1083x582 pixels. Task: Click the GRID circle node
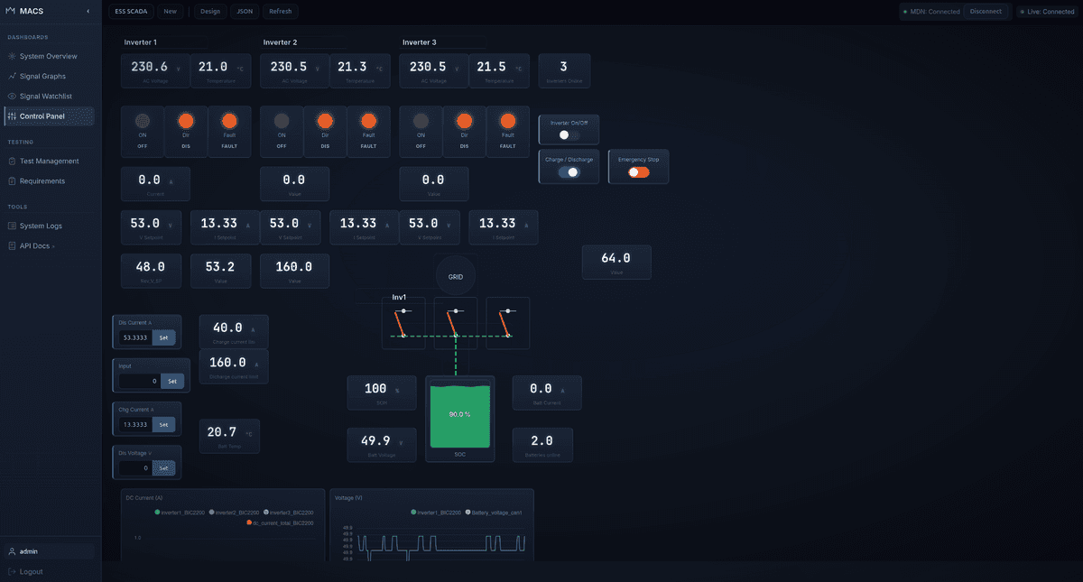(456, 277)
